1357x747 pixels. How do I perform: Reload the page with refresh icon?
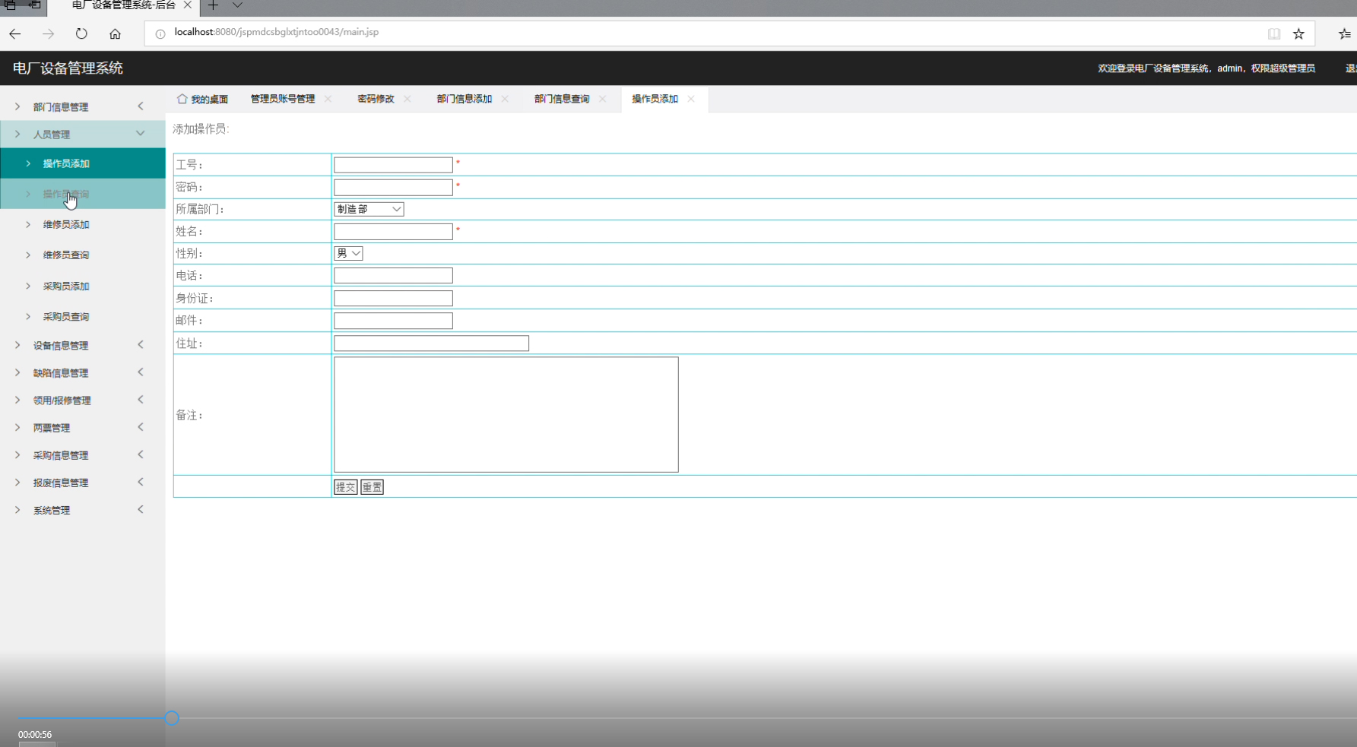(x=81, y=33)
